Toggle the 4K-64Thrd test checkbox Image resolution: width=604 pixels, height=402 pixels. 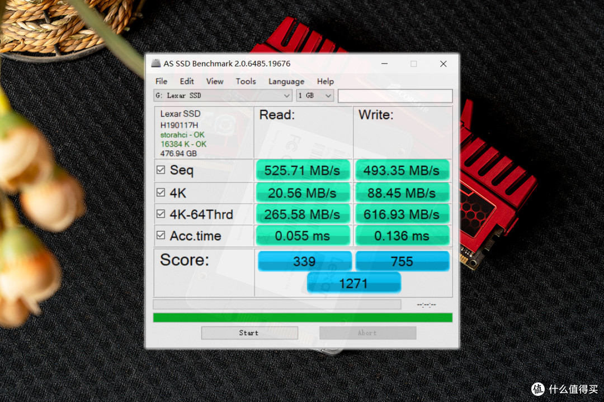point(161,214)
